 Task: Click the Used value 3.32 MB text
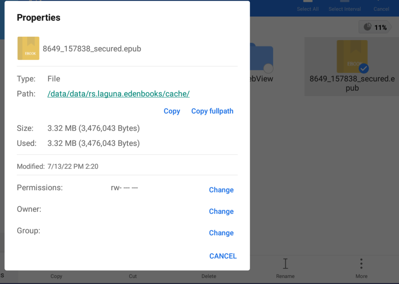tap(94, 143)
